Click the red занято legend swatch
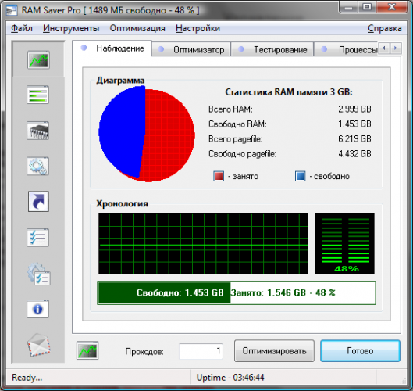This screenshot has height=391, width=413. coord(219,176)
